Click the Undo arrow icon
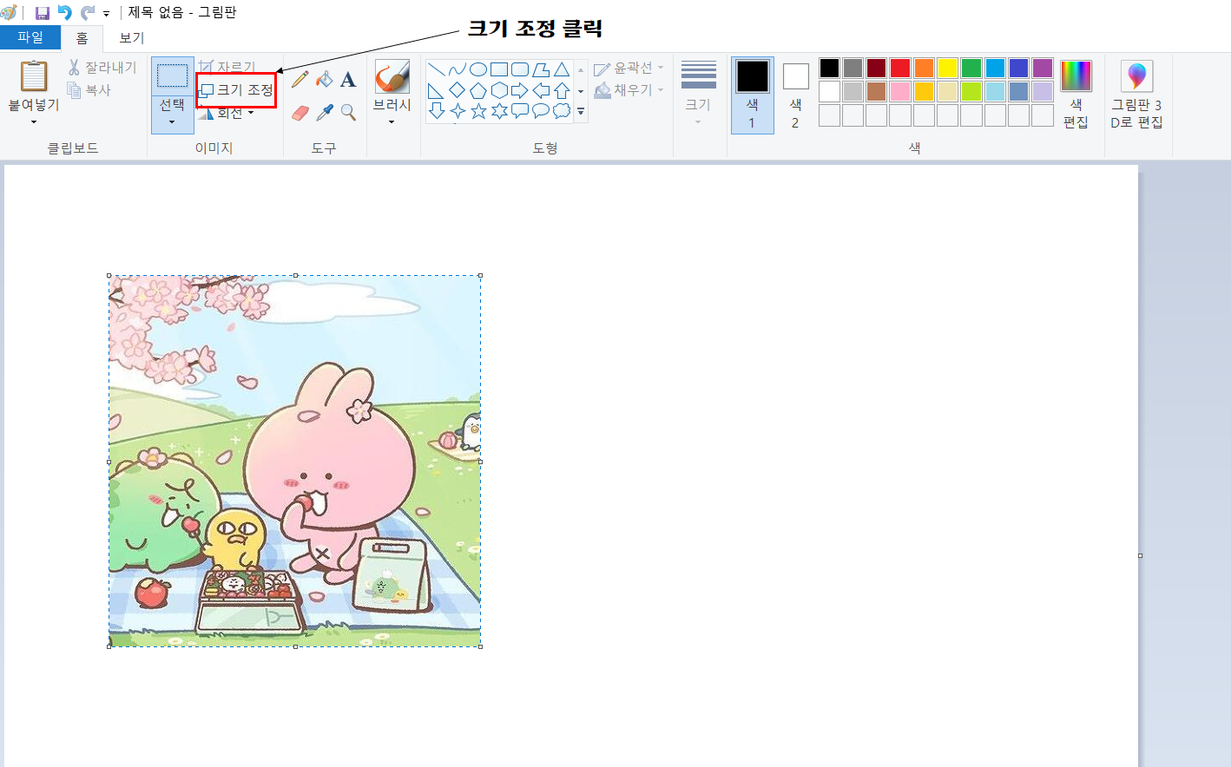This screenshot has width=1231, height=767. pos(64,13)
